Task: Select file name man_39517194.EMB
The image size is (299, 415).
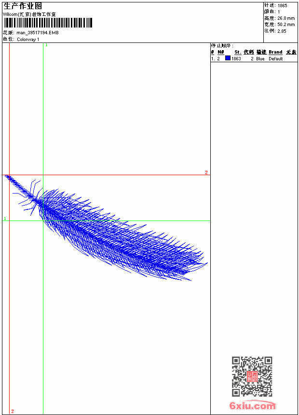Action: point(38,33)
